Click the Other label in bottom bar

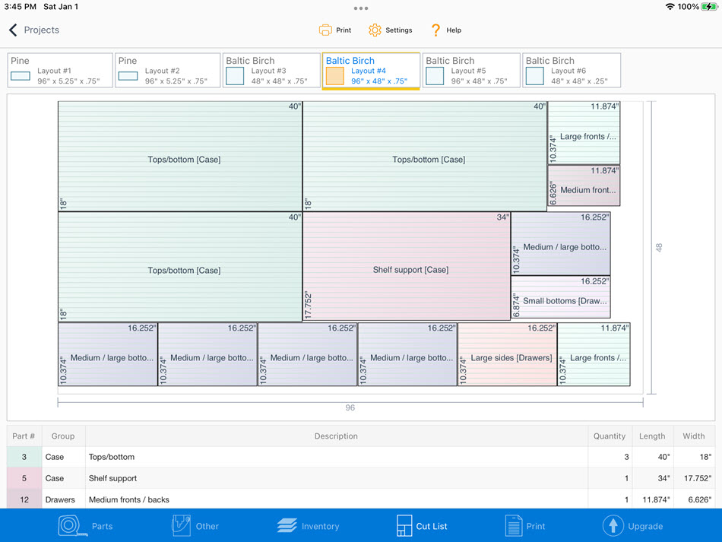[207, 526]
